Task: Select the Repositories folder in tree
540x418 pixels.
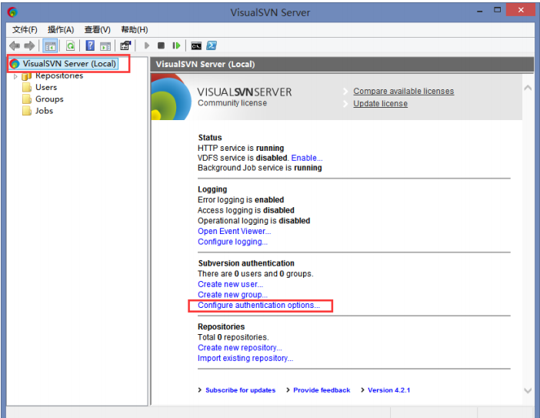Action: [x=59, y=75]
